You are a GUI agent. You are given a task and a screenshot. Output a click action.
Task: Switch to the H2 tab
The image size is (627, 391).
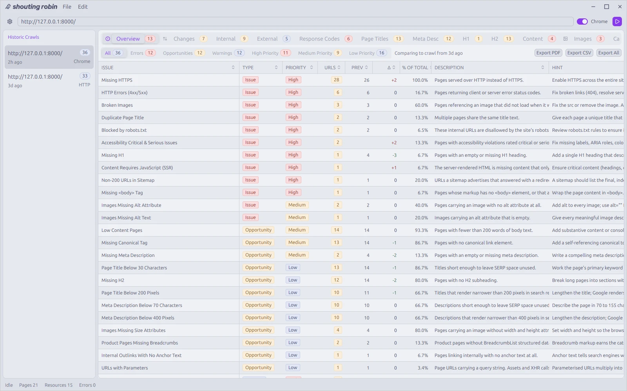click(x=502, y=39)
